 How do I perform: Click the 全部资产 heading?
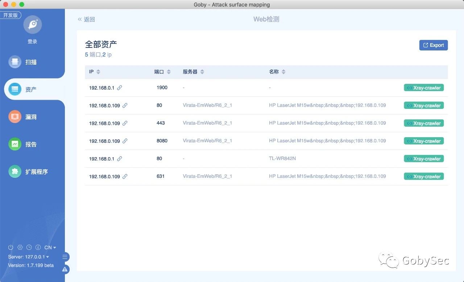(101, 44)
